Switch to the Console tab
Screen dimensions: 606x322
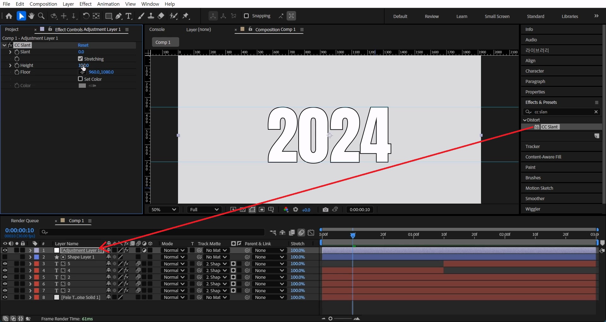(x=157, y=29)
